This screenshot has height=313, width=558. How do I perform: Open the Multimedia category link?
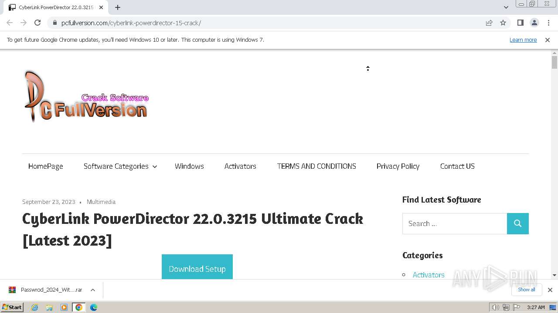pyautogui.click(x=101, y=202)
